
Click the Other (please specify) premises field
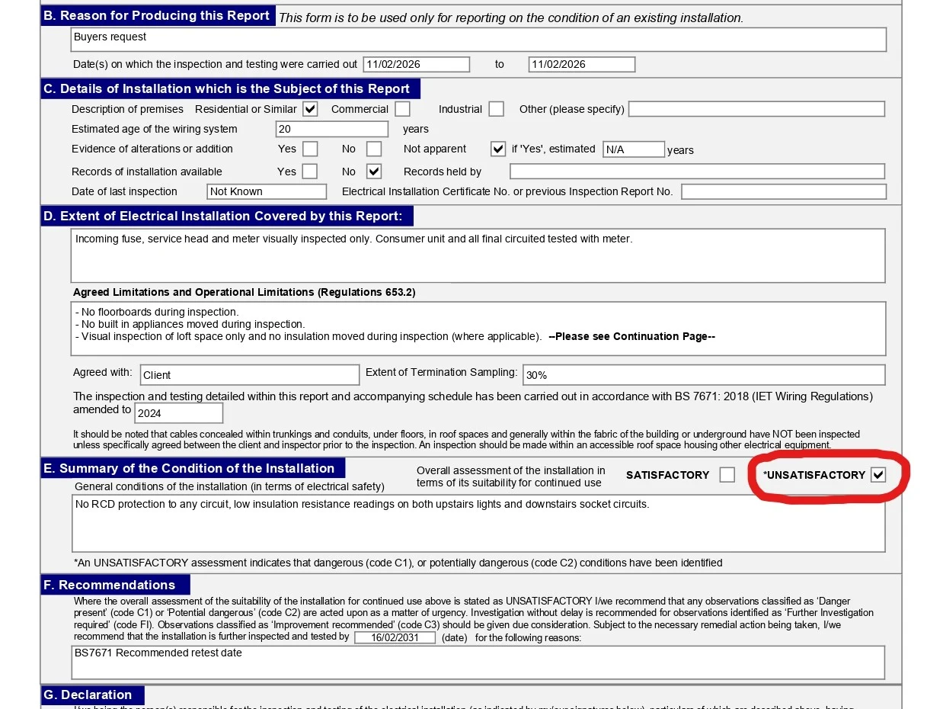[x=756, y=109]
